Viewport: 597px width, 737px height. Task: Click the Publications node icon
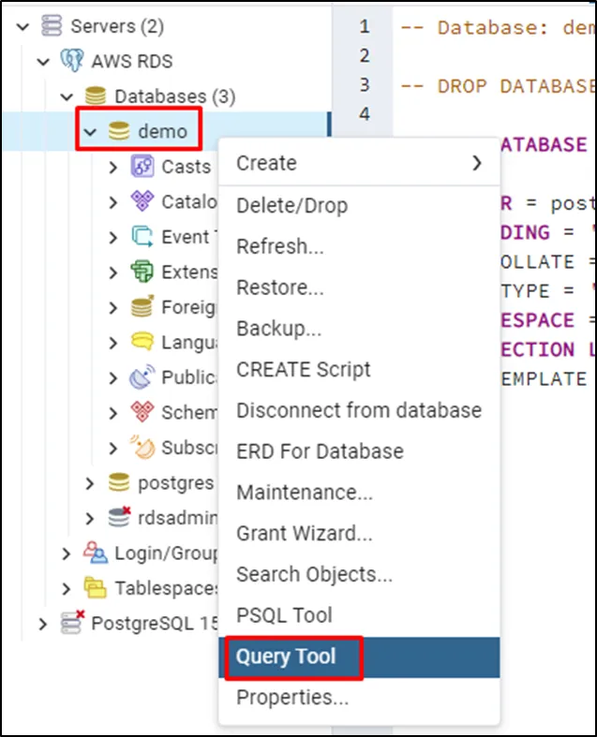(142, 377)
